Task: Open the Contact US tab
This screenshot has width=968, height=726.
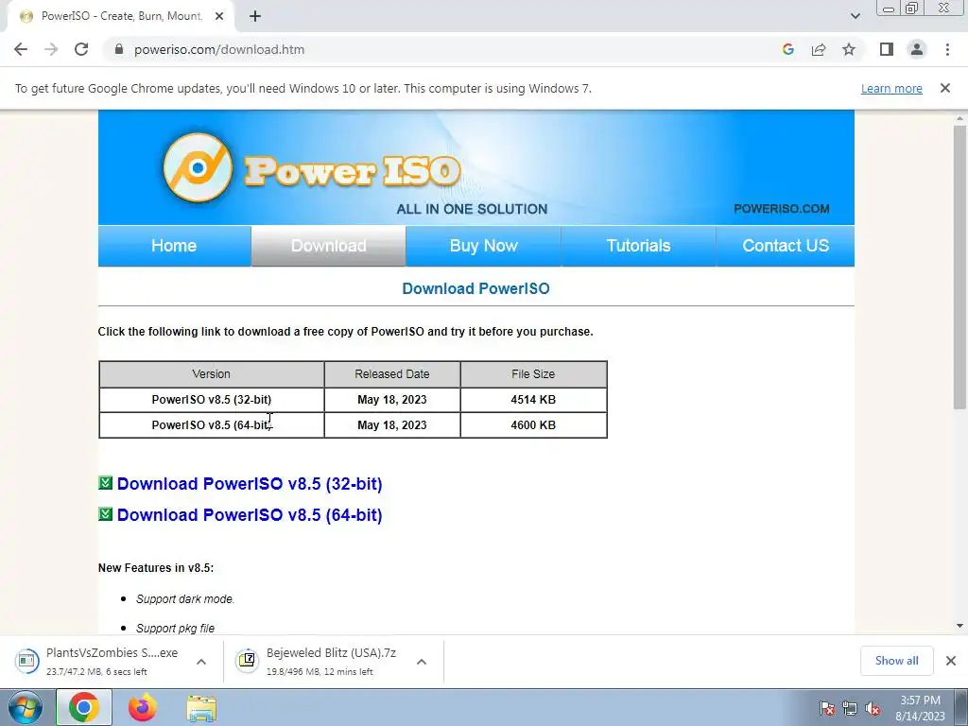Action: pyautogui.click(x=786, y=246)
